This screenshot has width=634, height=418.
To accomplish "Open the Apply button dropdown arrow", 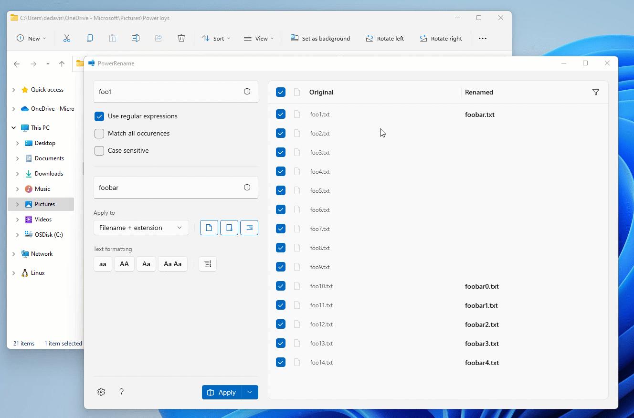I will click(250, 392).
